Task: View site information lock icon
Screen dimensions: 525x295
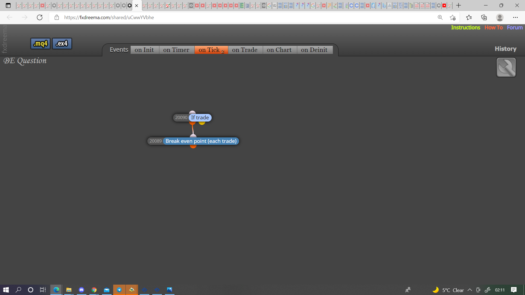Action: point(57,17)
